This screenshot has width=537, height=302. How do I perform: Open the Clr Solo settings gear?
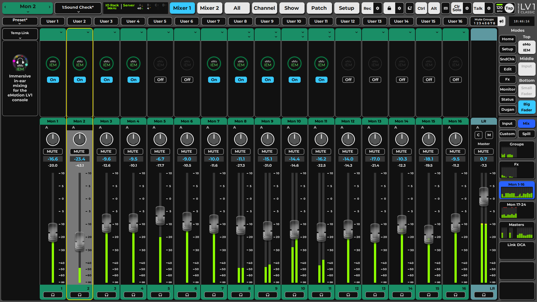467,8
